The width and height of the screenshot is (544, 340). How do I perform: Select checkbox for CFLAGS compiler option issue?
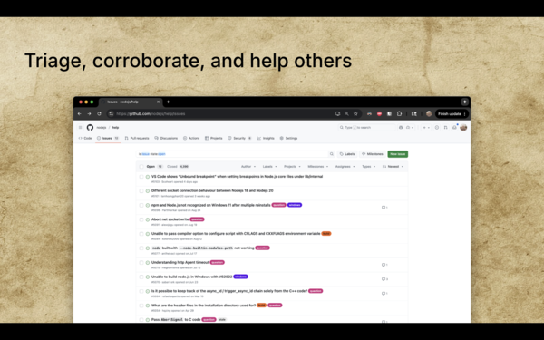(x=141, y=234)
